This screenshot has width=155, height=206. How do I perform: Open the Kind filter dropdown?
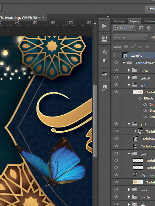(x=124, y=28)
